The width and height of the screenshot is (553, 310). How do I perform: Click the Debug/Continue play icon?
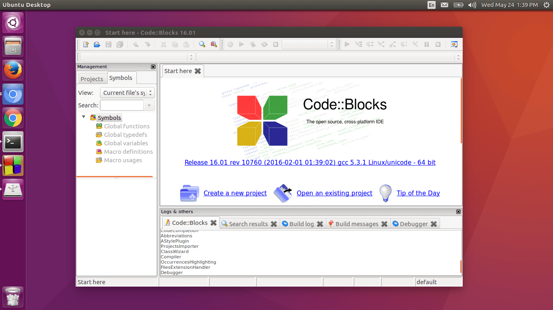(347, 44)
